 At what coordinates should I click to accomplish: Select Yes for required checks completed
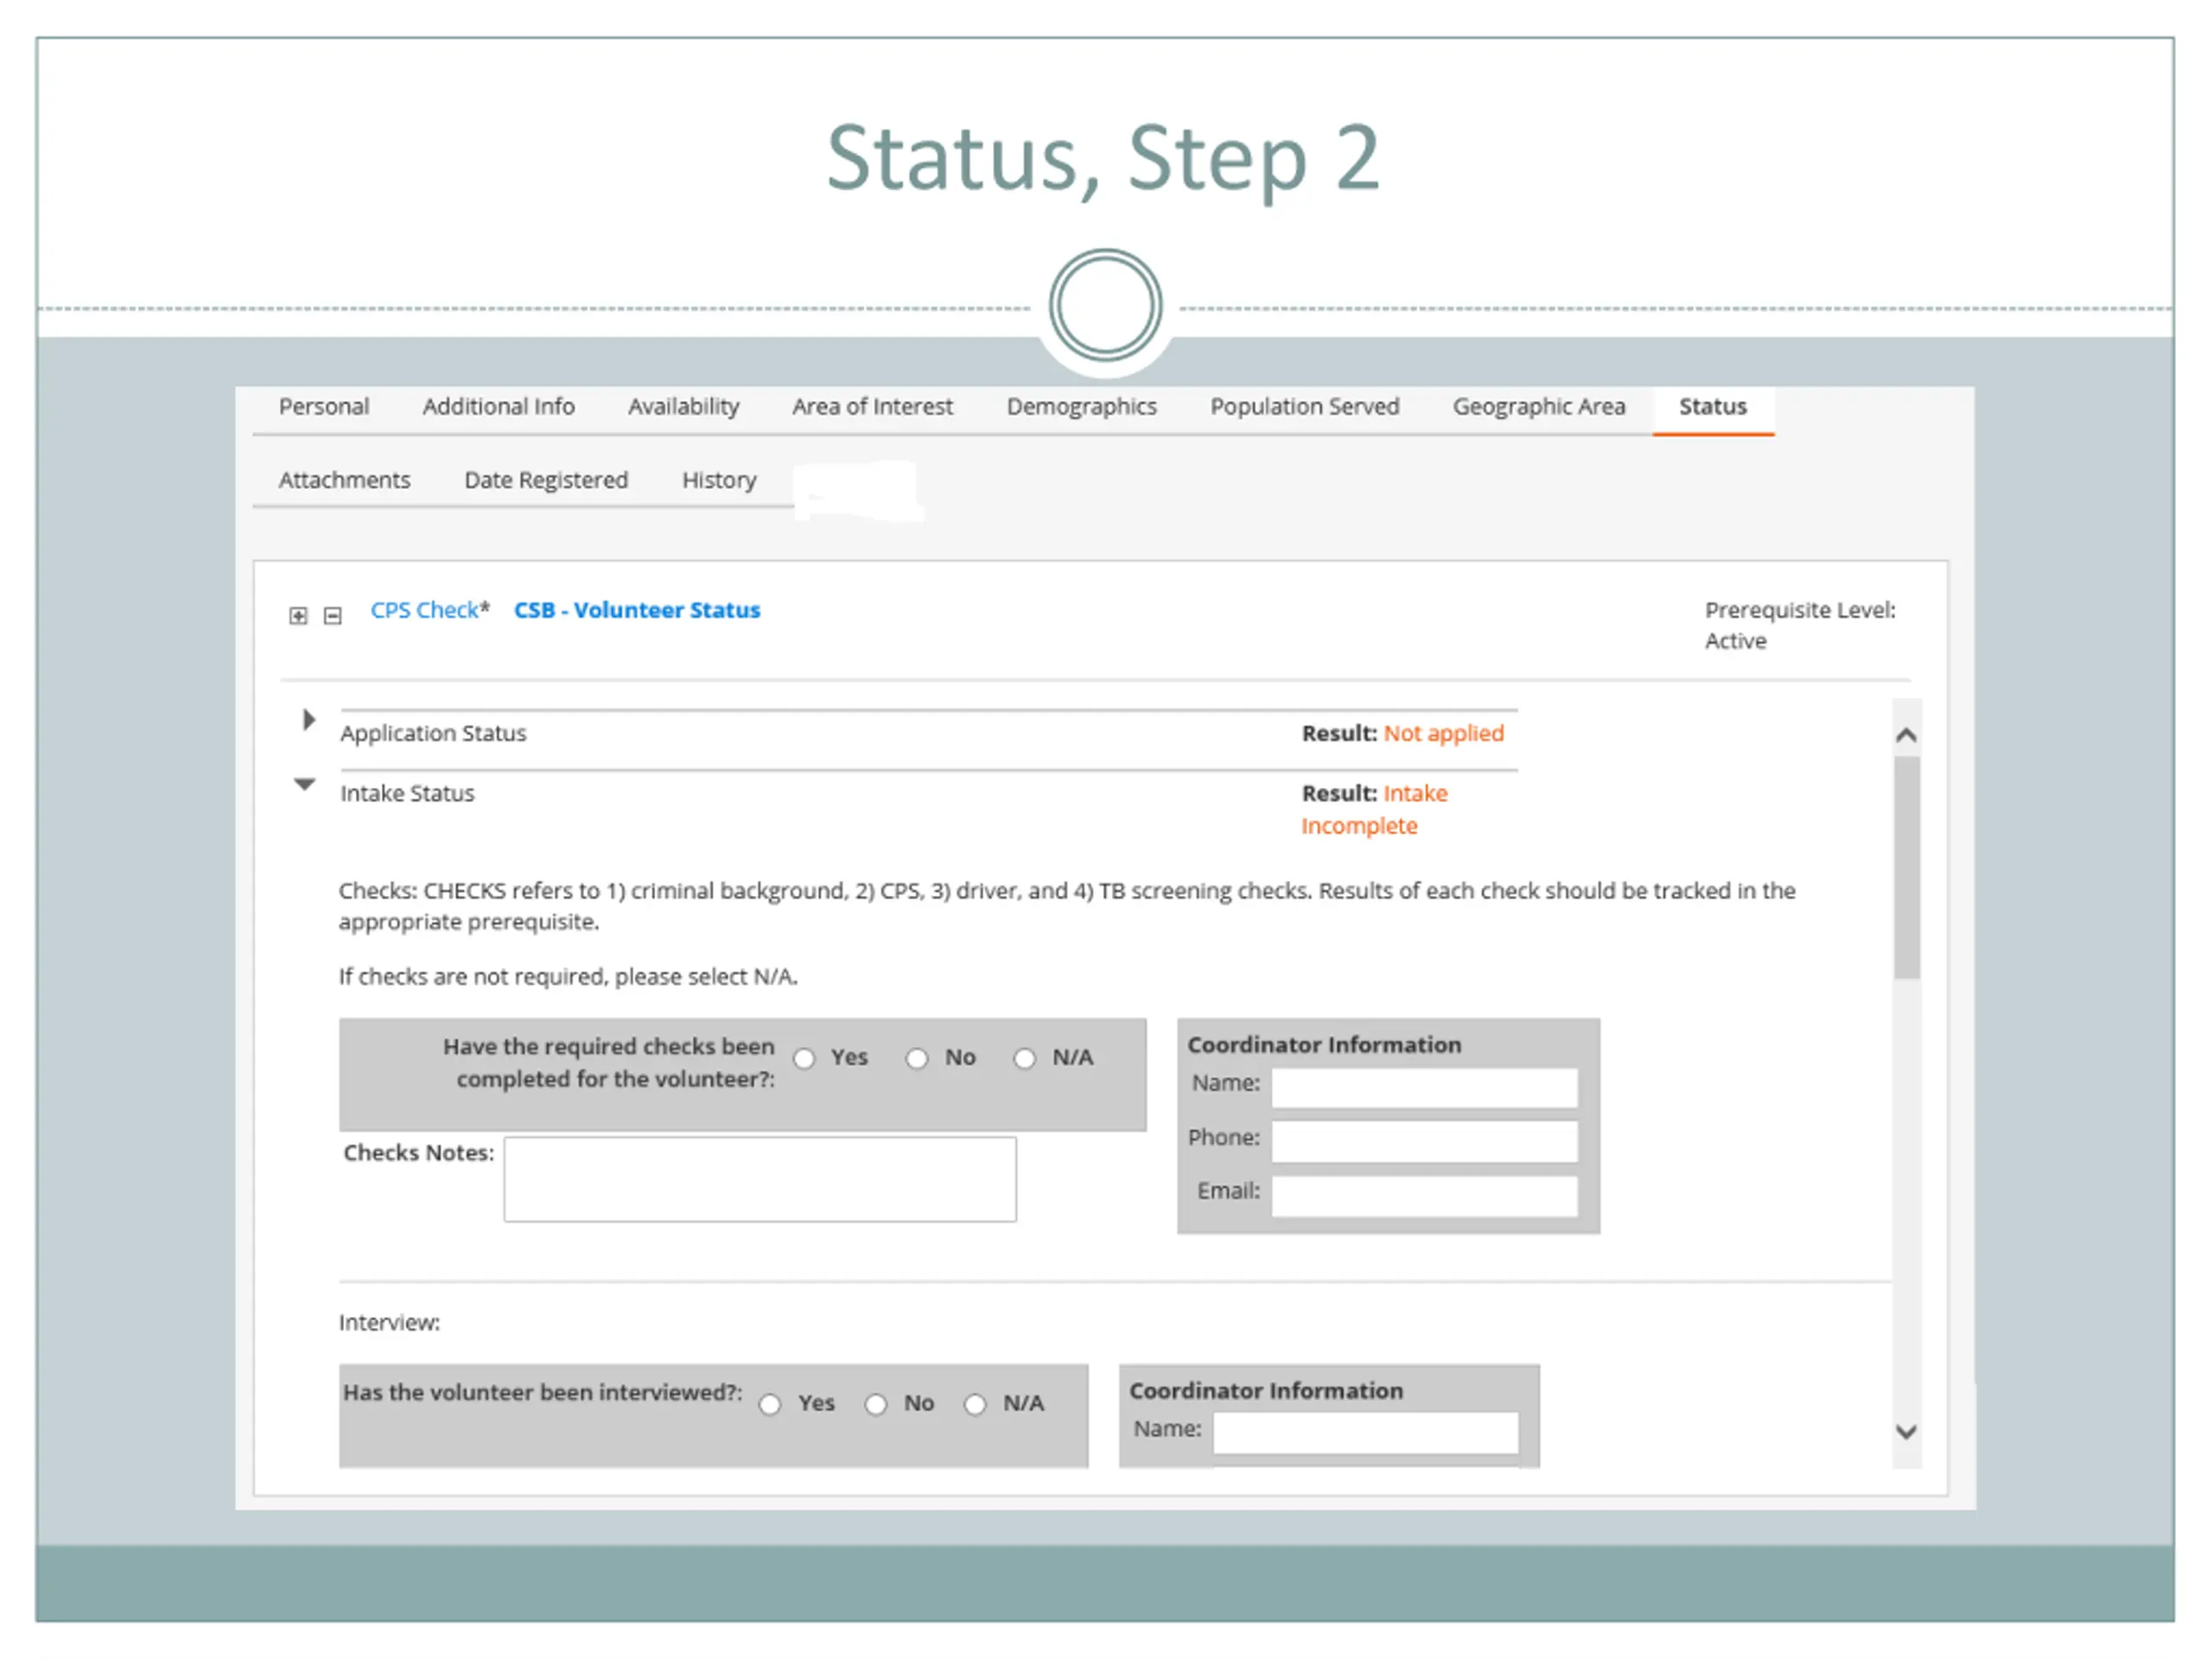805,1058
